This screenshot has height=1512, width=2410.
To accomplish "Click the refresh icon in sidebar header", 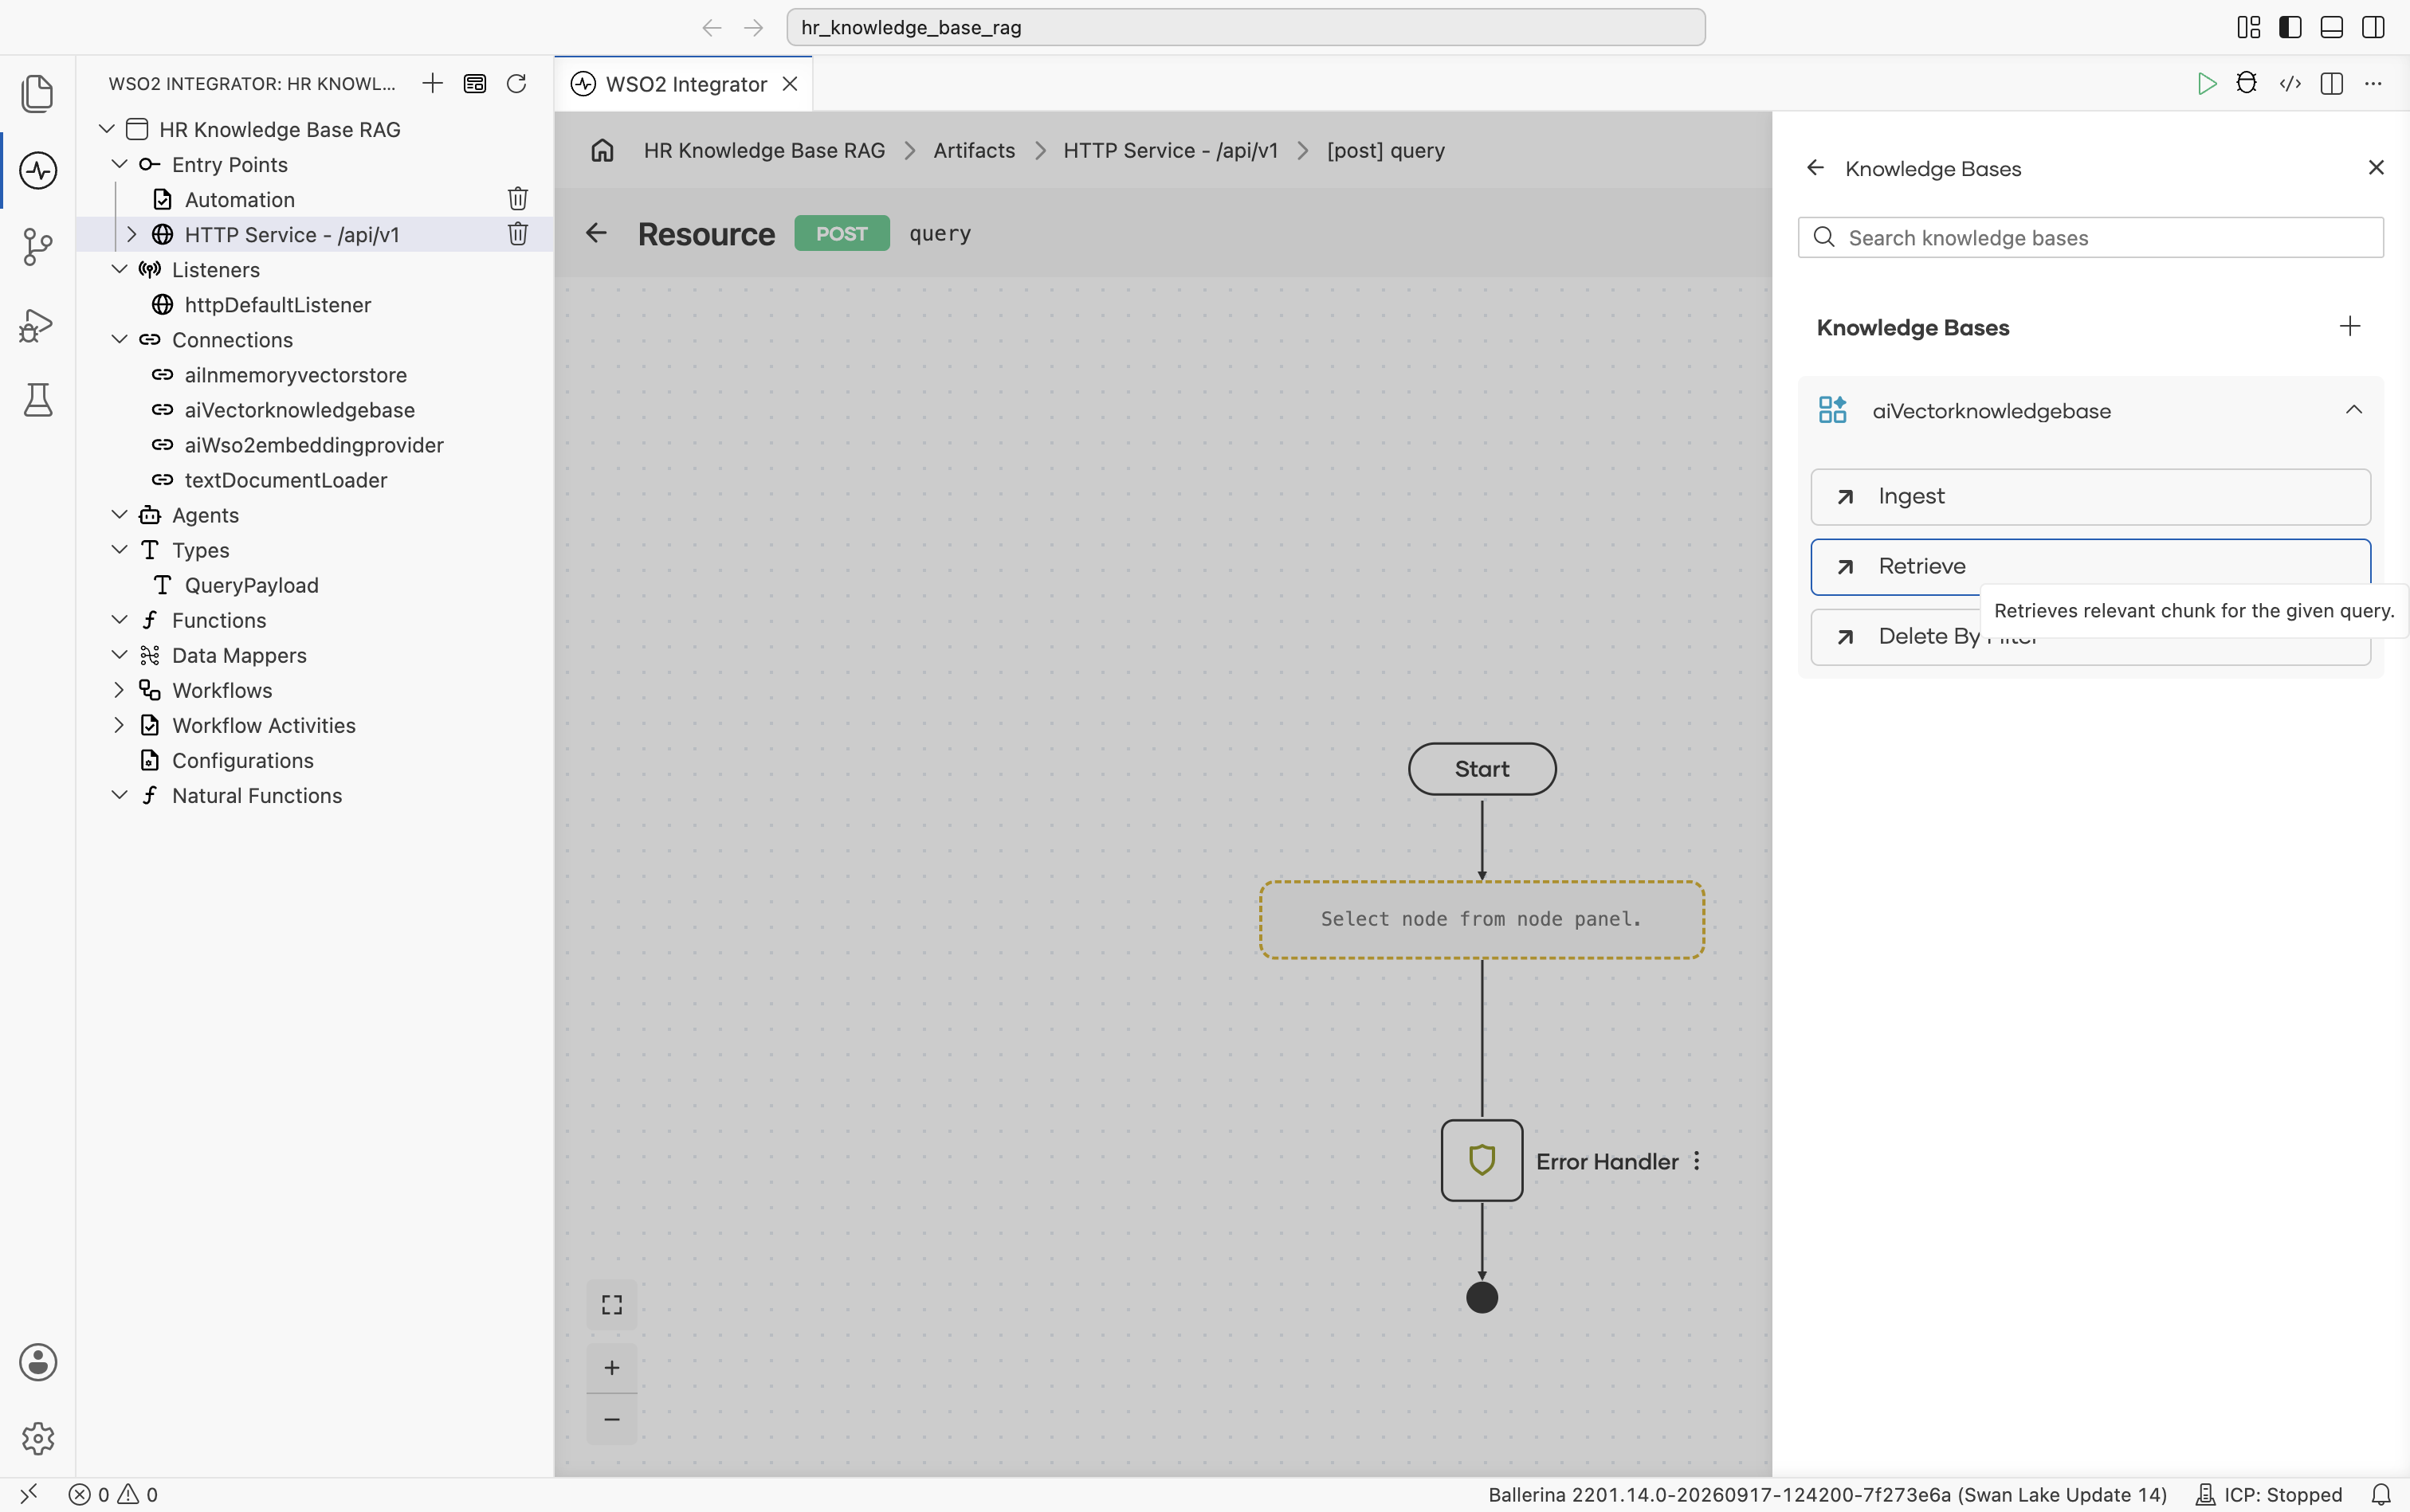I will tap(516, 83).
